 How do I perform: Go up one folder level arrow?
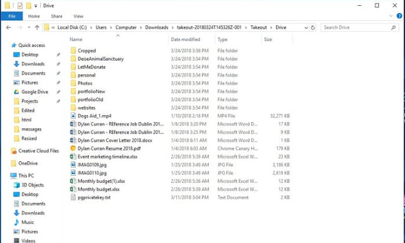click(37, 27)
